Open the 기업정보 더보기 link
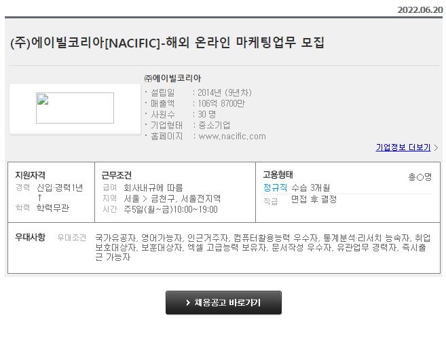This screenshot has height=341, width=446. pos(403,147)
